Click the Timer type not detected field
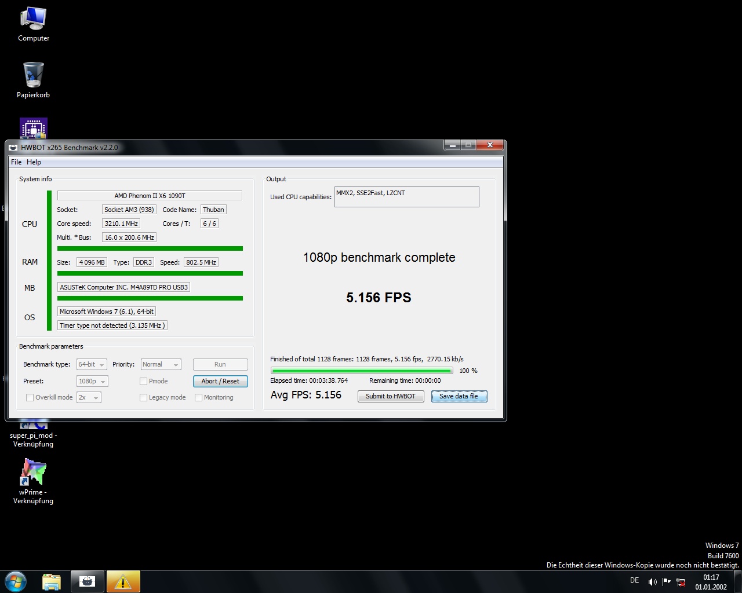The height and width of the screenshot is (593, 742). pyautogui.click(x=112, y=325)
